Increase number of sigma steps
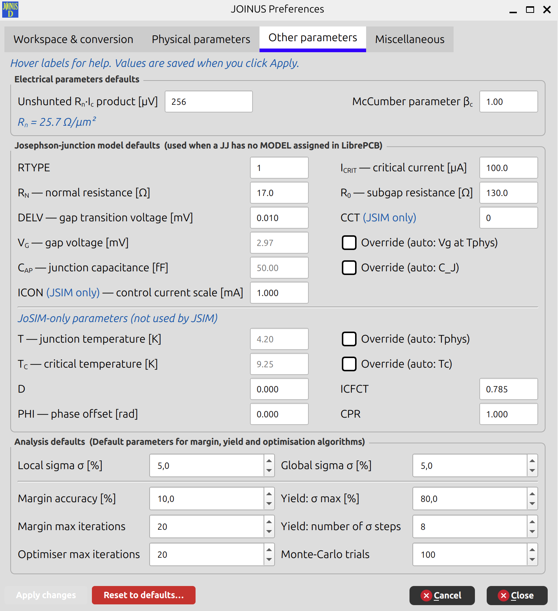The image size is (558, 611). 532,522
